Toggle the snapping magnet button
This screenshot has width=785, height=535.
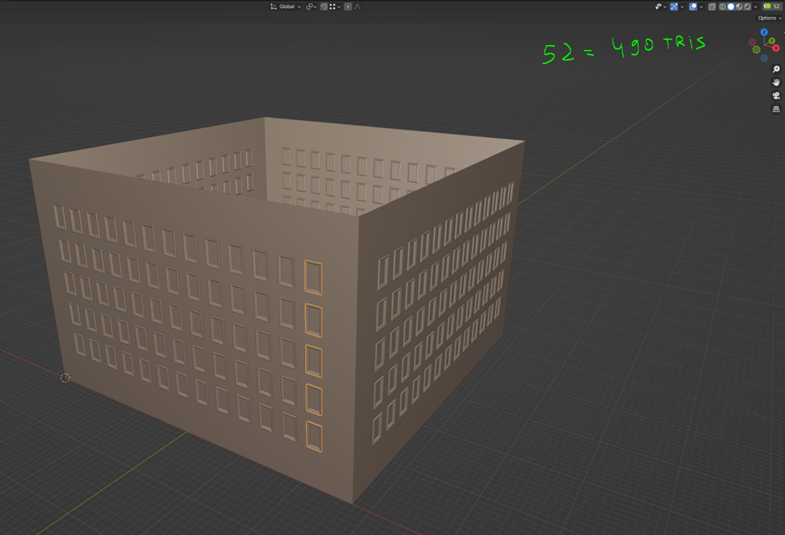324,6
